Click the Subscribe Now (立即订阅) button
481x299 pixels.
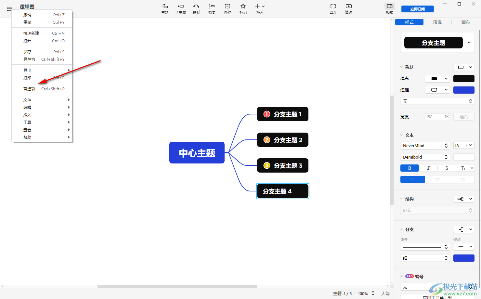click(418, 9)
